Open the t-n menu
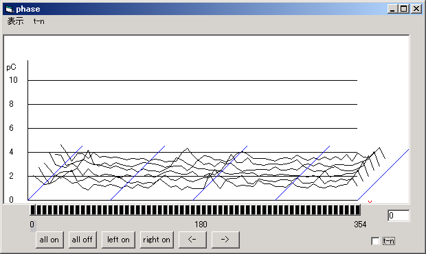This screenshot has height=254, width=426. click(39, 21)
